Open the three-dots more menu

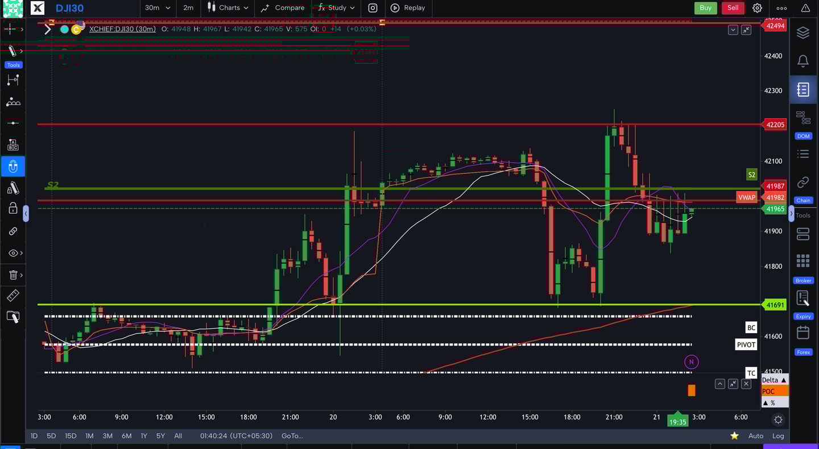point(782,8)
